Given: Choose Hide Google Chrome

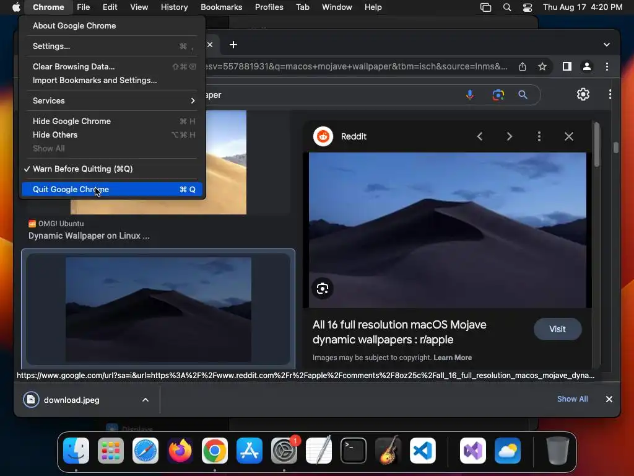Looking at the screenshot, I should 111,121.
